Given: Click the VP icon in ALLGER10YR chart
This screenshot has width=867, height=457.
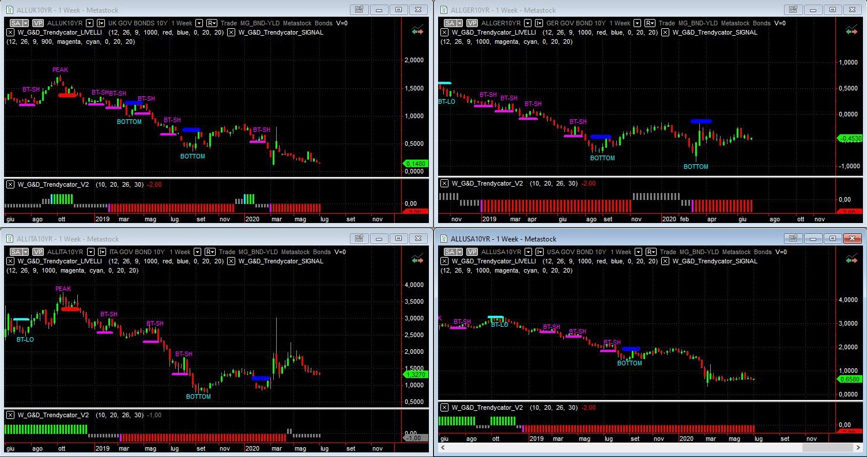Looking at the screenshot, I should point(472,23).
